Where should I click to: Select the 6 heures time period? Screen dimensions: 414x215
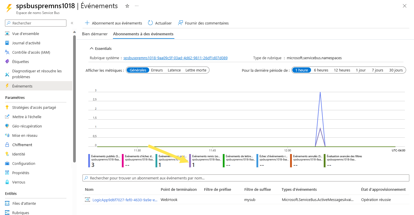pyautogui.click(x=321, y=70)
